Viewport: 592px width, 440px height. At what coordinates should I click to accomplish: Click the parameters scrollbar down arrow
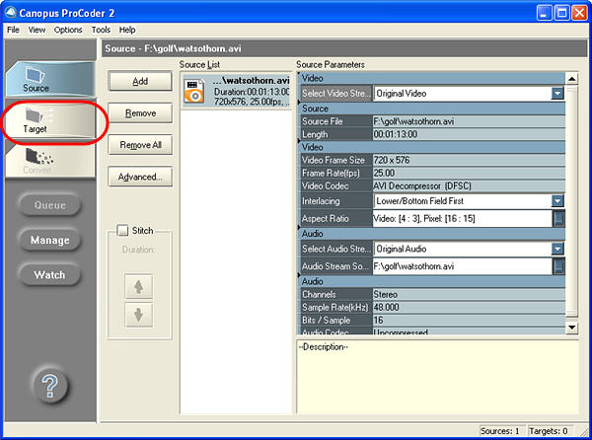572,328
